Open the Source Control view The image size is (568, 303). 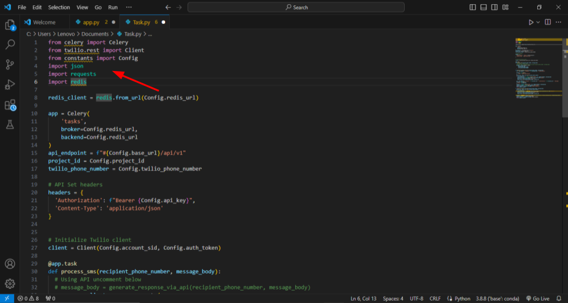point(10,65)
